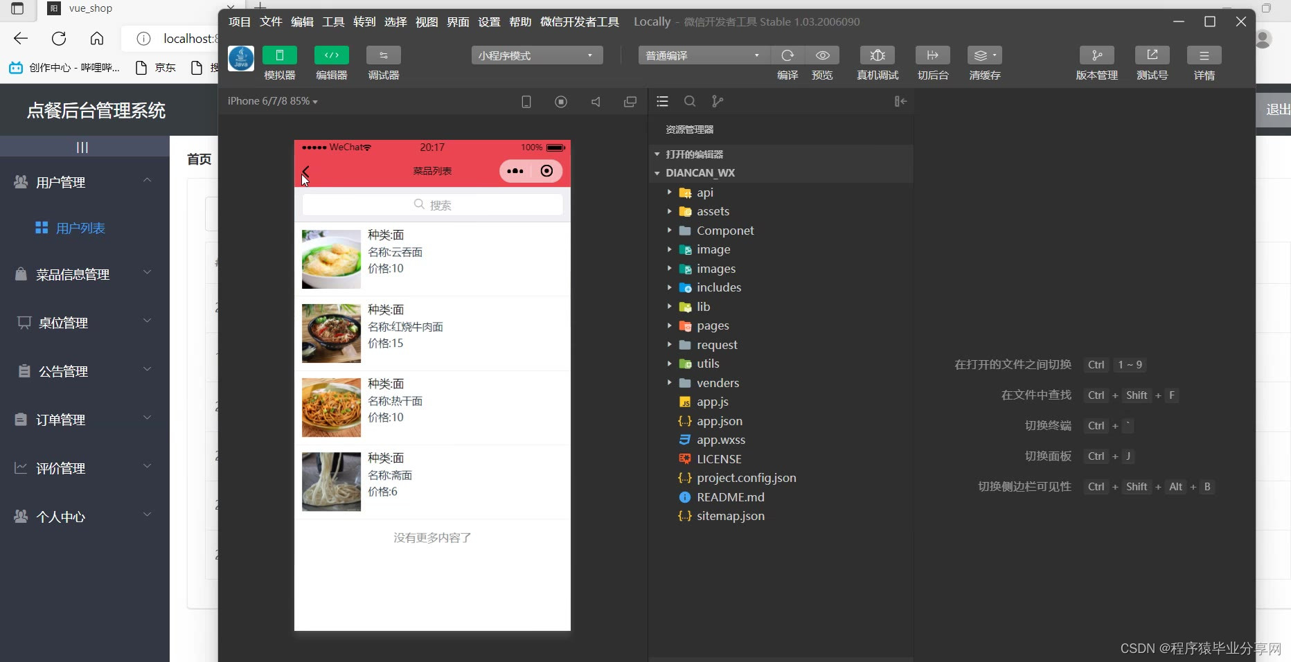The width and height of the screenshot is (1291, 662).
Task: Open the project.config.json file
Action: (x=781, y=478)
